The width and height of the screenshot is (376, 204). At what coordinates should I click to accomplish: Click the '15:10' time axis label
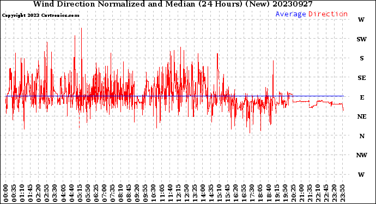click(x=219, y=193)
